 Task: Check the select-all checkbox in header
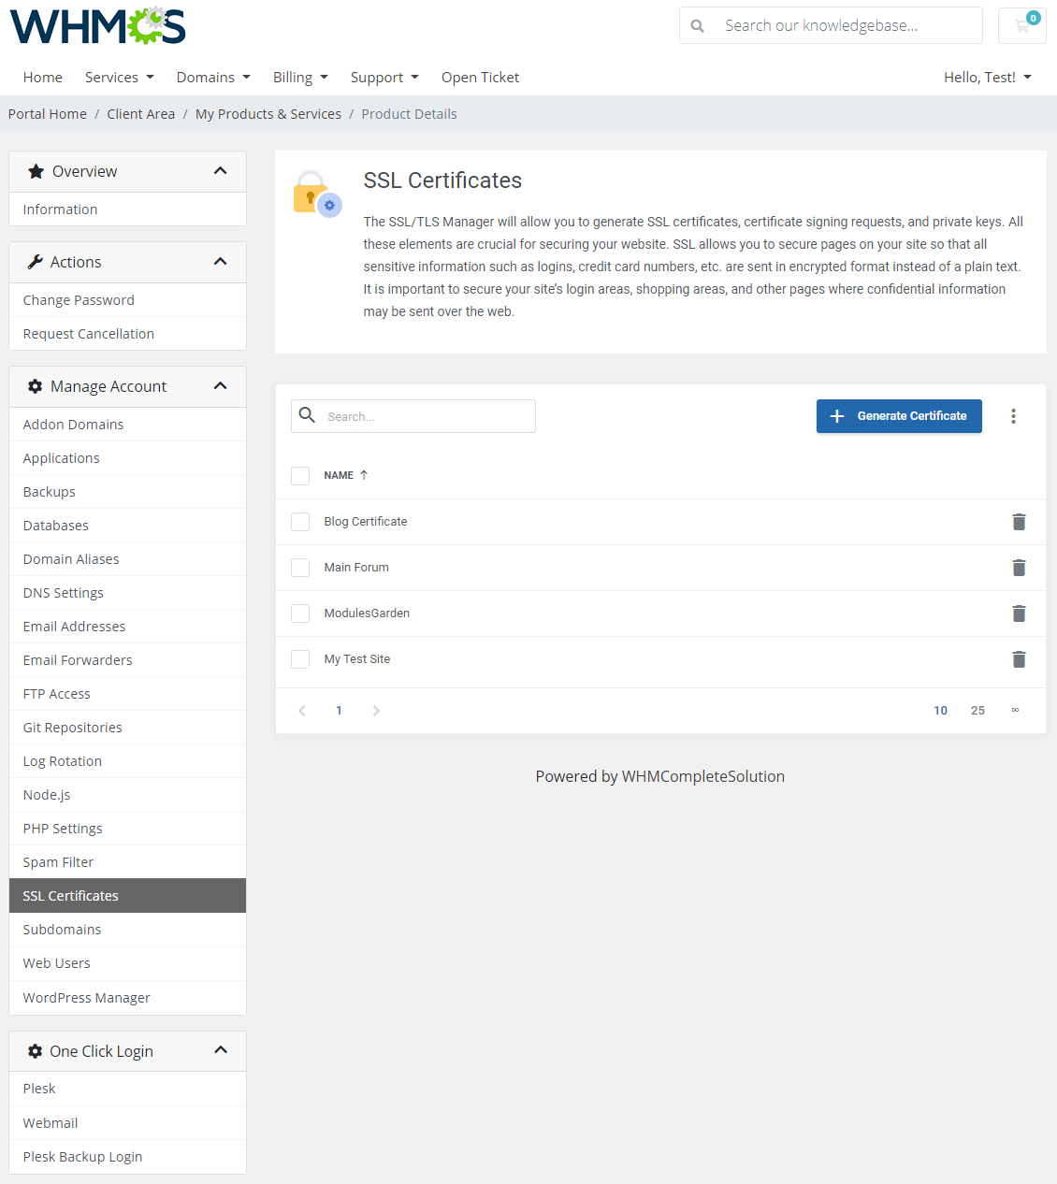(300, 476)
